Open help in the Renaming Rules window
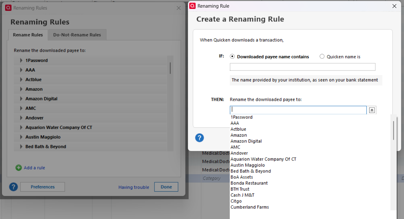404x219 pixels. pos(13,187)
